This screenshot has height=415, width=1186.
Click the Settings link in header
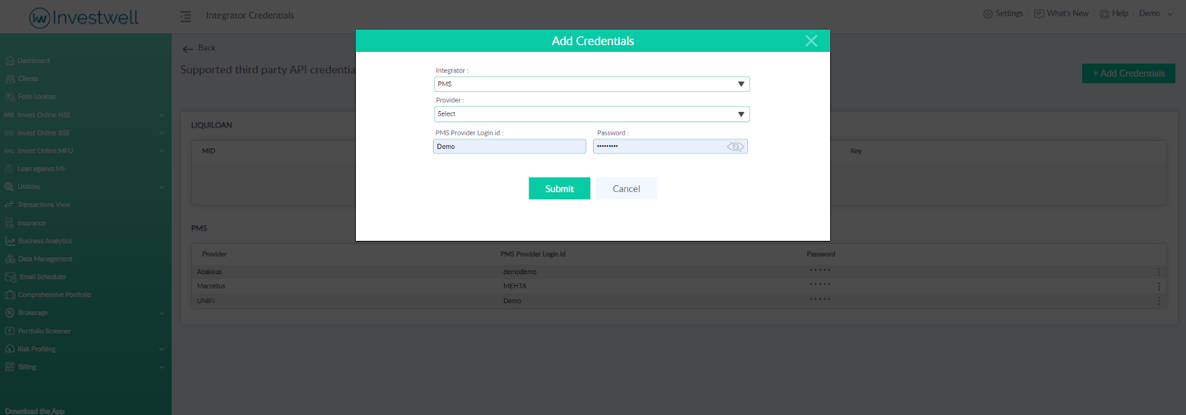click(x=1010, y=13)
